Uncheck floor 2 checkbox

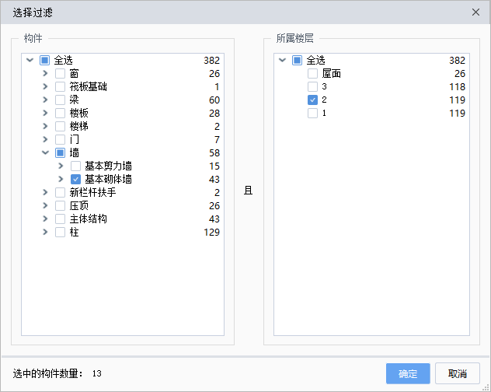pyautogui.click(x=312, y=100)
